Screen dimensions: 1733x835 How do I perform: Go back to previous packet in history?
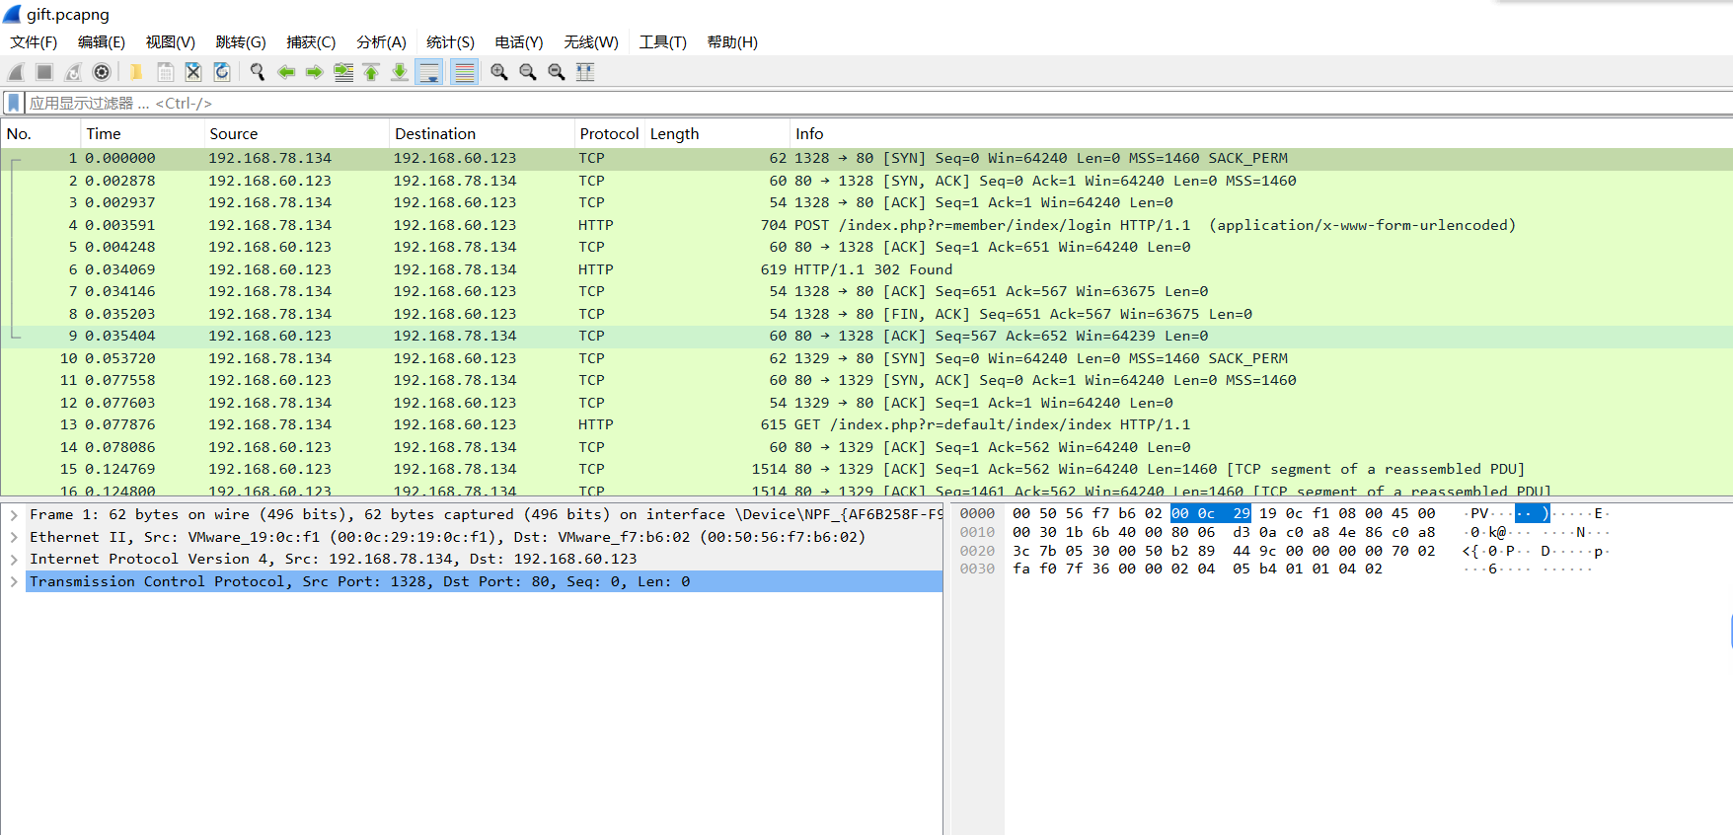click(x=286, y=72)
